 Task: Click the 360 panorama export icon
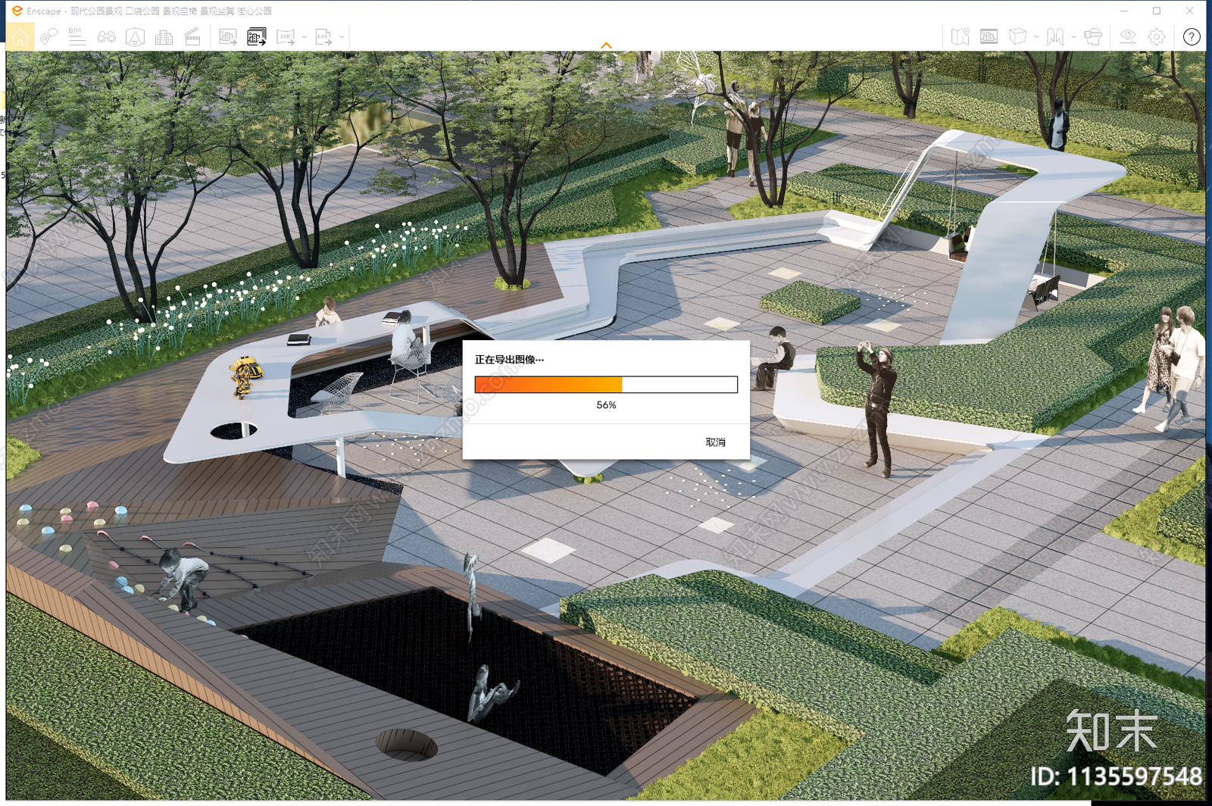[x=286, y=36]
